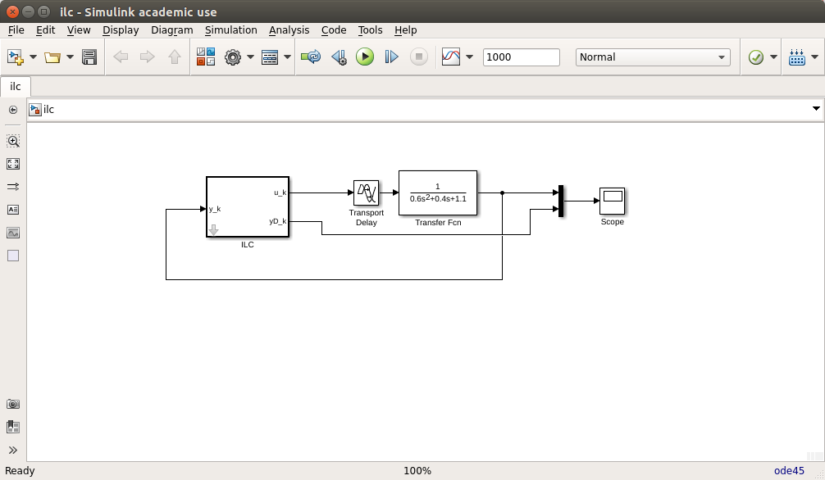Select the ilc model tab
The height and width of the screenshot is (480, 825).
pyautogui.click(x=16, y=86)
